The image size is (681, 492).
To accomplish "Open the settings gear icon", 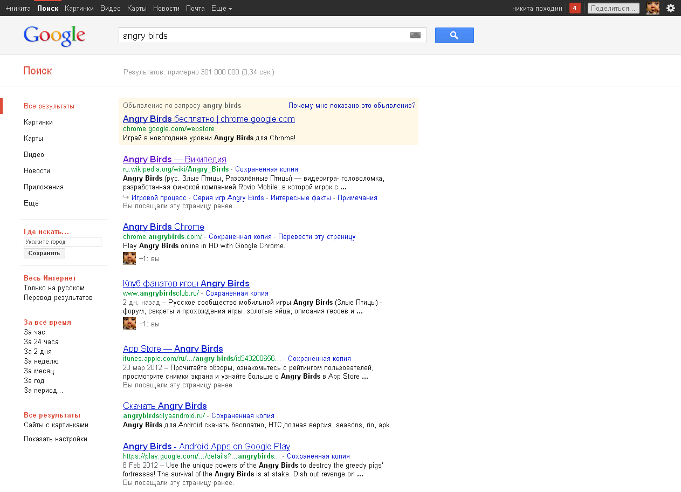I will point(671,8).
